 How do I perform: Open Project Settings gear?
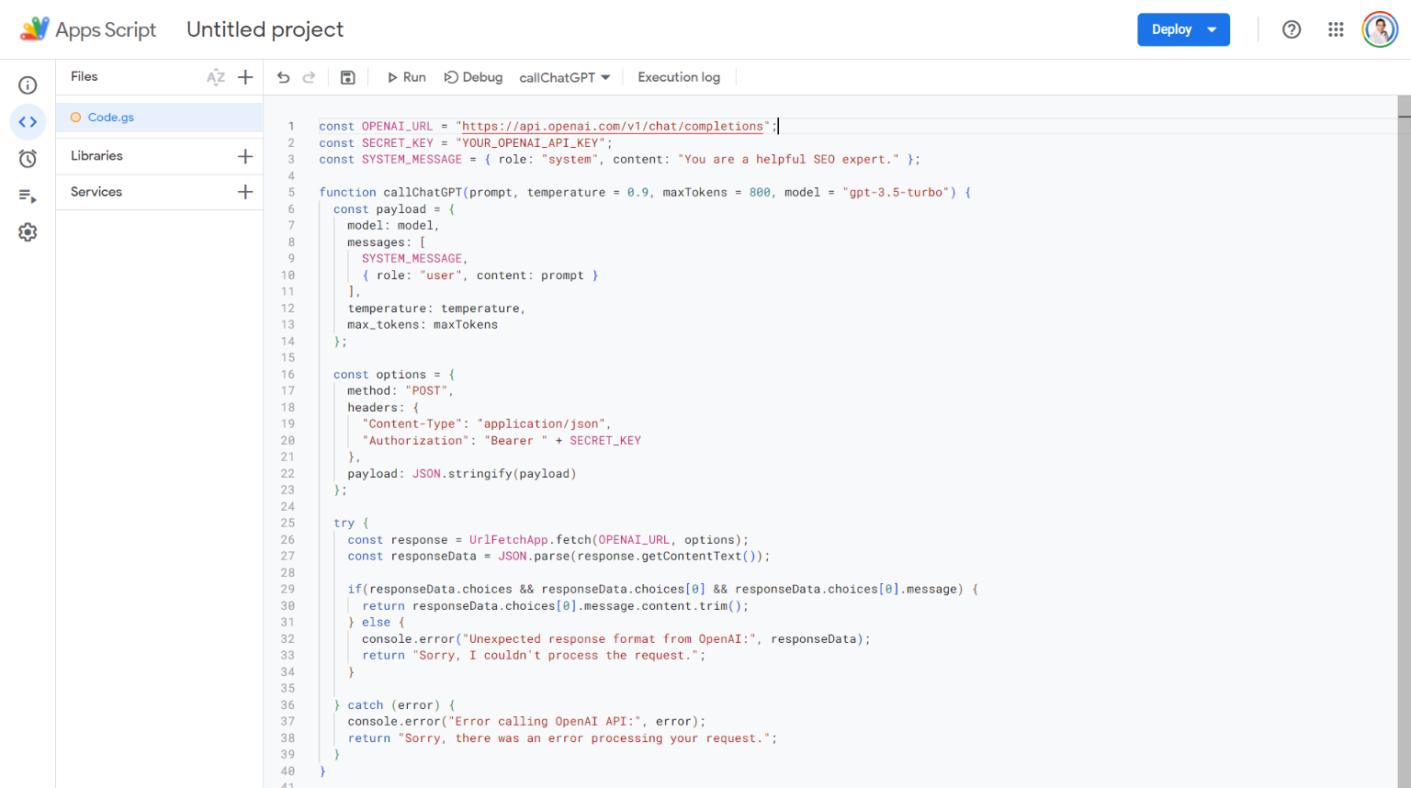click(x=28, y=232)
